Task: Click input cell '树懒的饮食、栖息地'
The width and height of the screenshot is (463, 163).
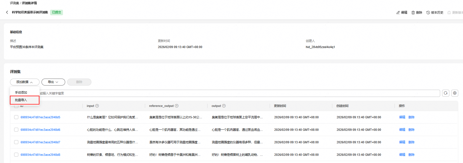Action: point(112,155)
